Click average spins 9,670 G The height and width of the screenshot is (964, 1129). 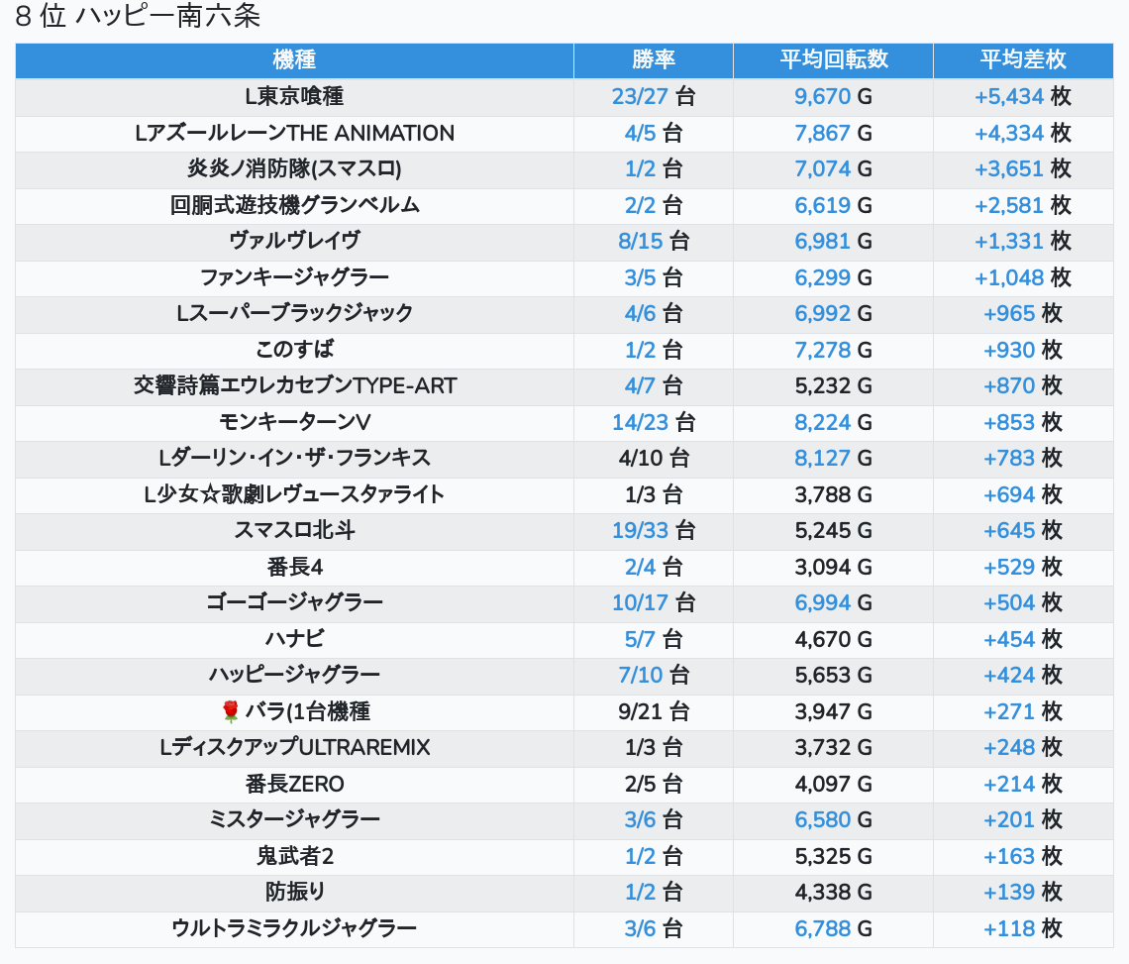coord(834,96)
